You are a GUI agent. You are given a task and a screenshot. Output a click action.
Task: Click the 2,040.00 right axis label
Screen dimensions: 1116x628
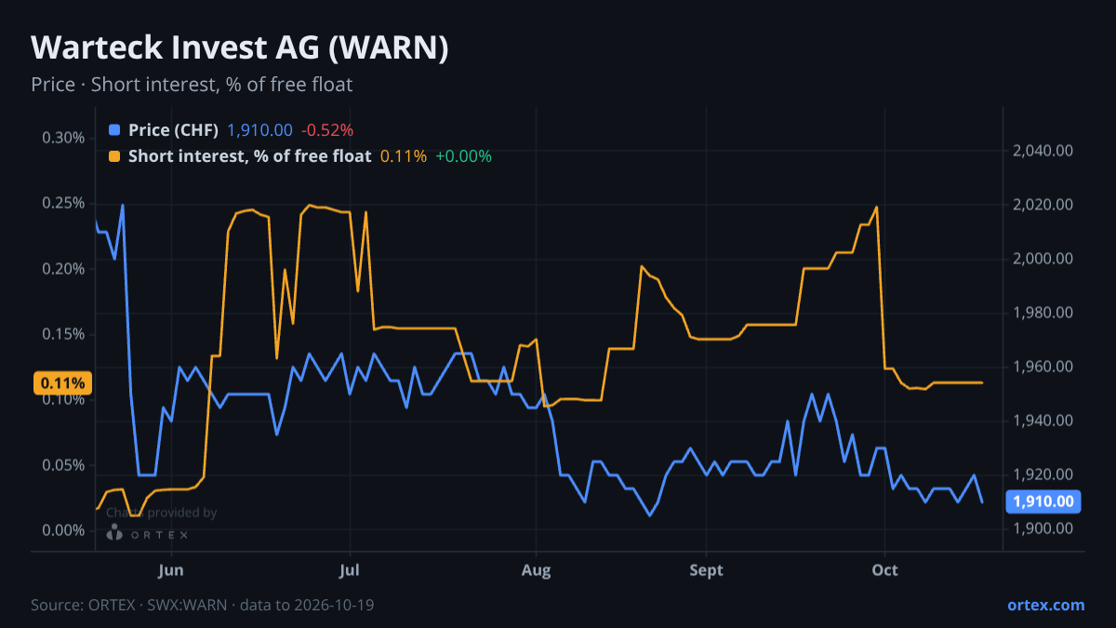[1044, 151]
